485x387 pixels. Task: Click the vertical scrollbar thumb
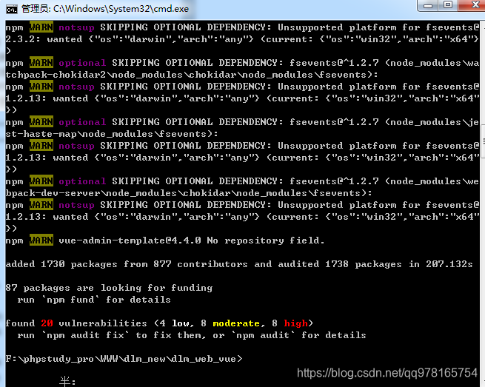[x=483, y=140]
